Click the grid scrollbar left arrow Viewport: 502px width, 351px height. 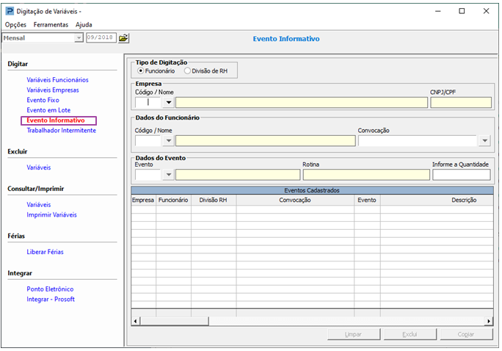tap(136, 321)
